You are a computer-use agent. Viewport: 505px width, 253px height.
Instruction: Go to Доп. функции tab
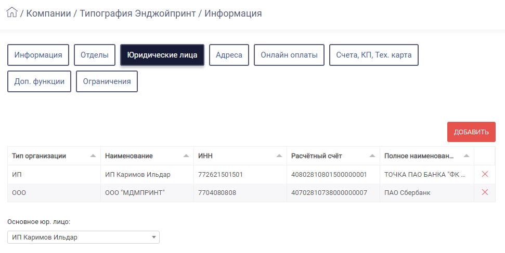click(40, 81)
